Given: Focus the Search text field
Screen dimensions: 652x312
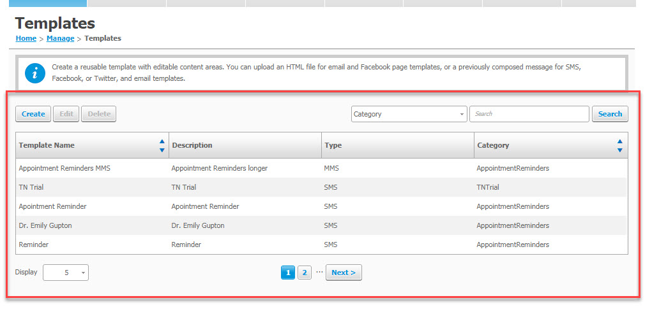Looking at the screenshot, I should tap(529, 114).
